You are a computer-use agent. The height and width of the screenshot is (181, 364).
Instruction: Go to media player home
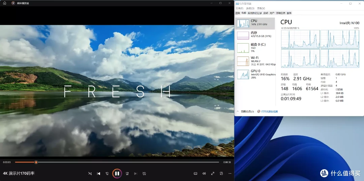(5, 3)
